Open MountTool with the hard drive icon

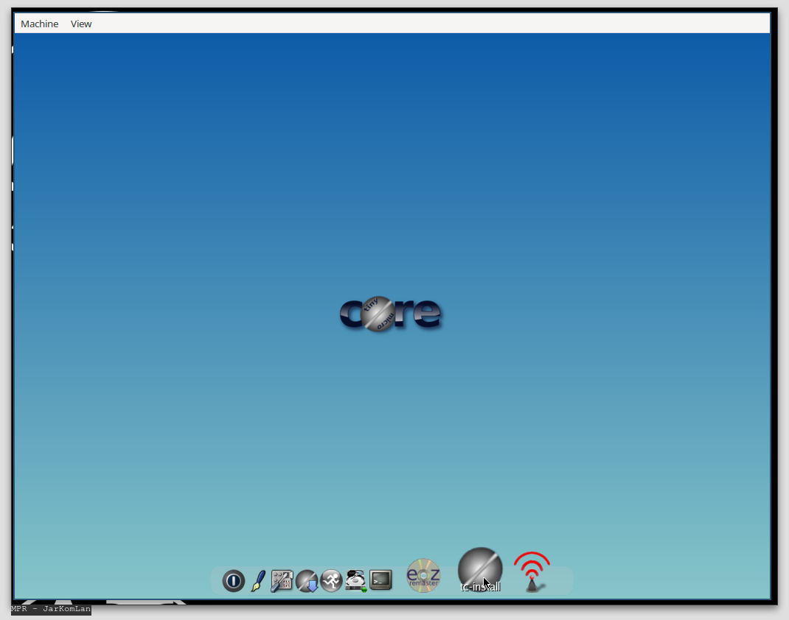click(355, 579)
